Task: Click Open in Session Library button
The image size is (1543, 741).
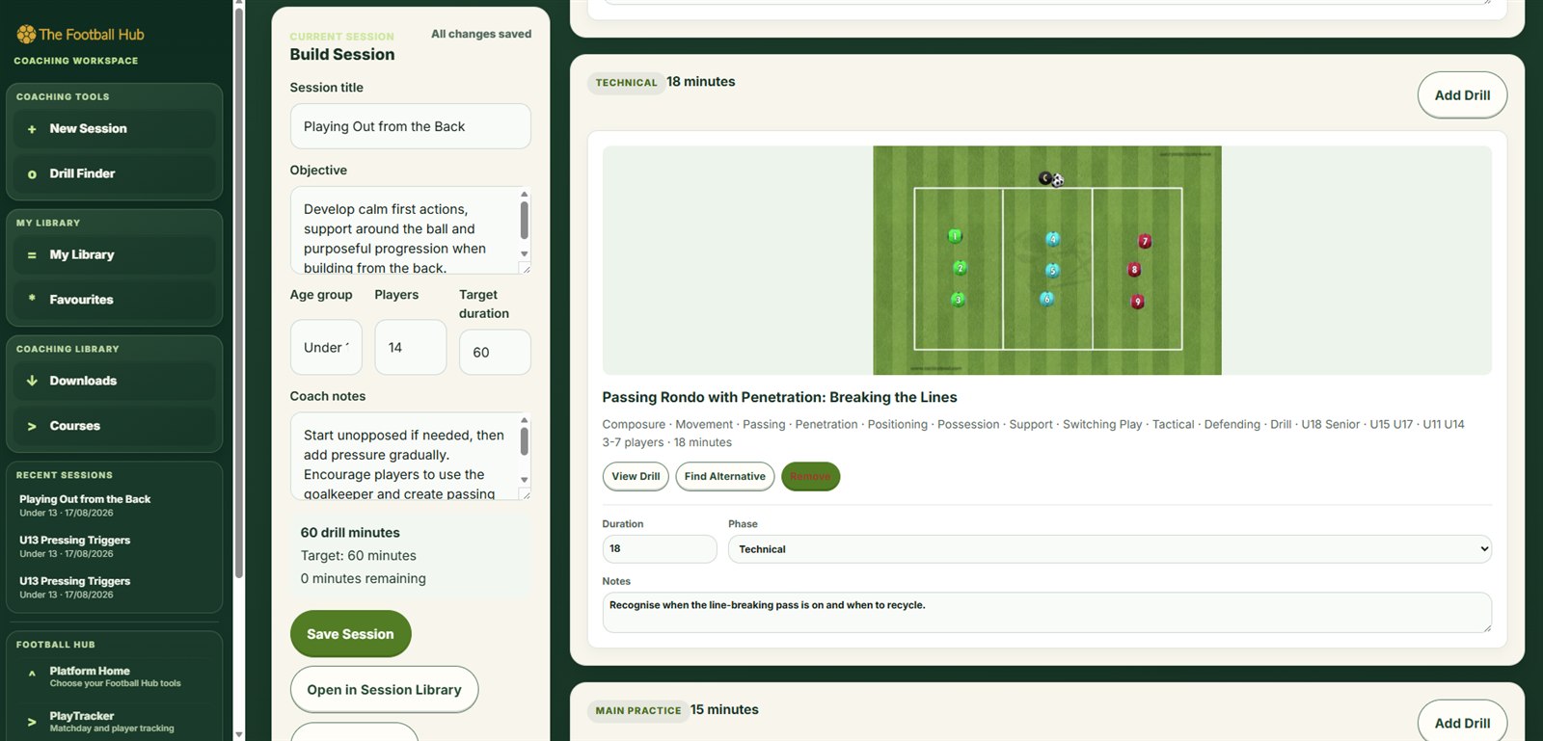Action: (x=384, y=690)
